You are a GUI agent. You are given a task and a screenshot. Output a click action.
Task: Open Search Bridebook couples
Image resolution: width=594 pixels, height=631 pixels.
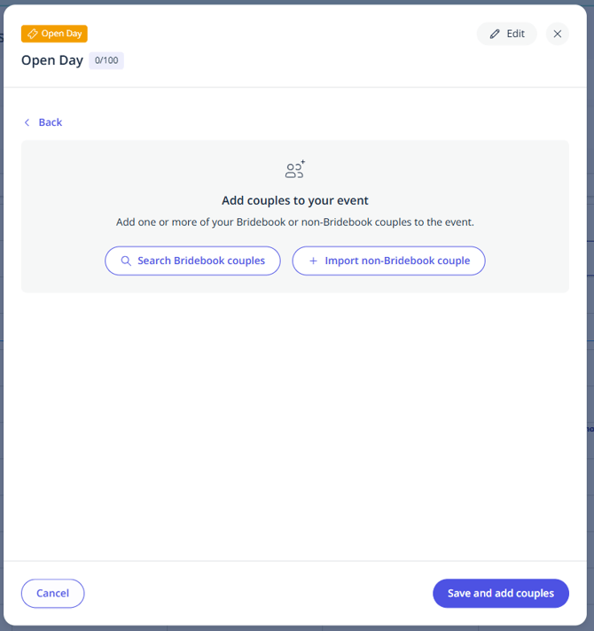[x=200, y=261]
